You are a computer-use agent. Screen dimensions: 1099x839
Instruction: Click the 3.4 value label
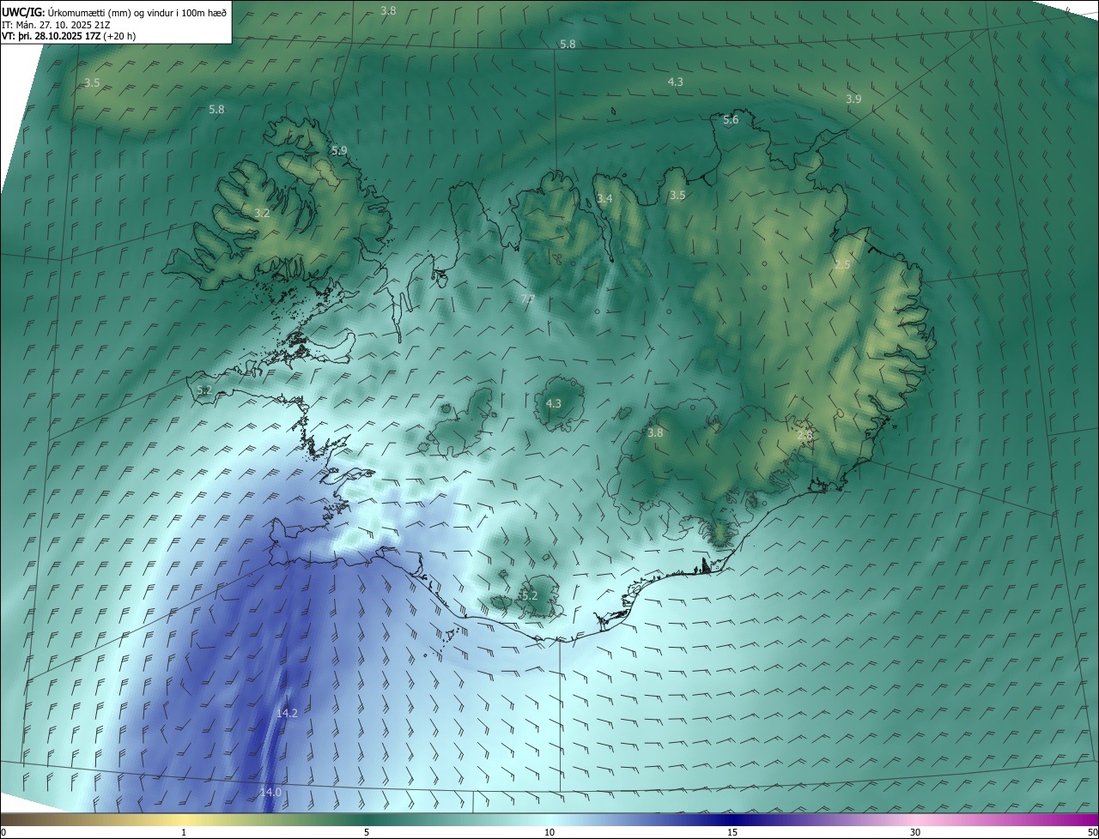[604, 198]
